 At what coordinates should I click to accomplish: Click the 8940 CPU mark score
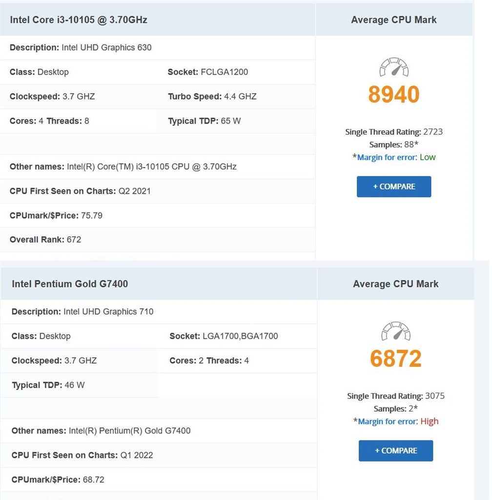click(394, 94)
